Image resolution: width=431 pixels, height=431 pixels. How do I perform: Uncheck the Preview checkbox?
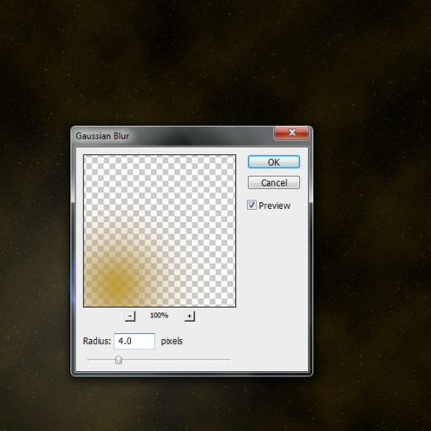point(252,205)
